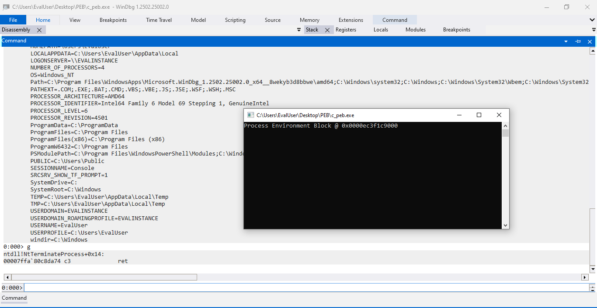Switch to the Breakpoints ribbon tab
Screen dimensions: 597x308
click(113, 20)
